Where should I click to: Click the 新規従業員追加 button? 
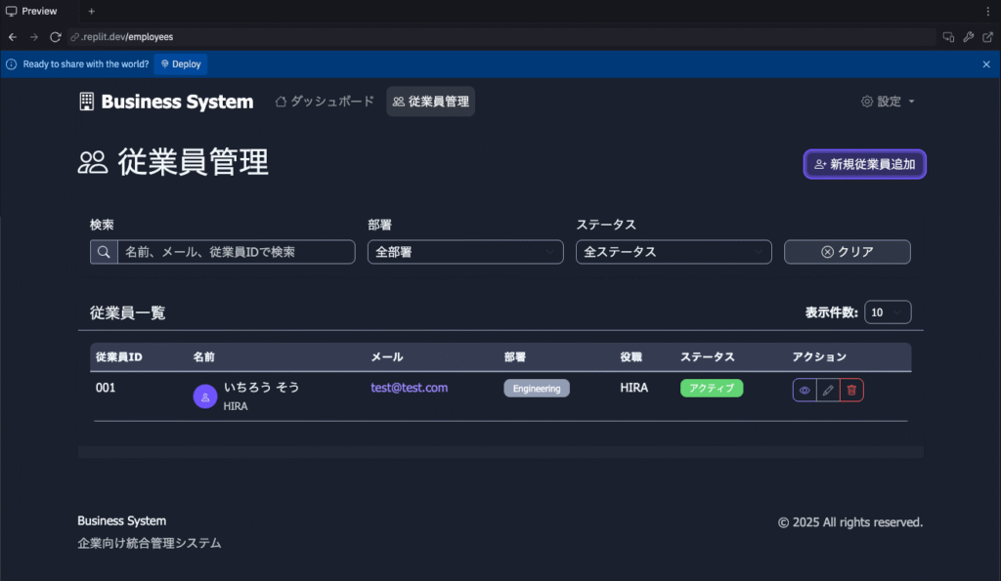(864, 165)
